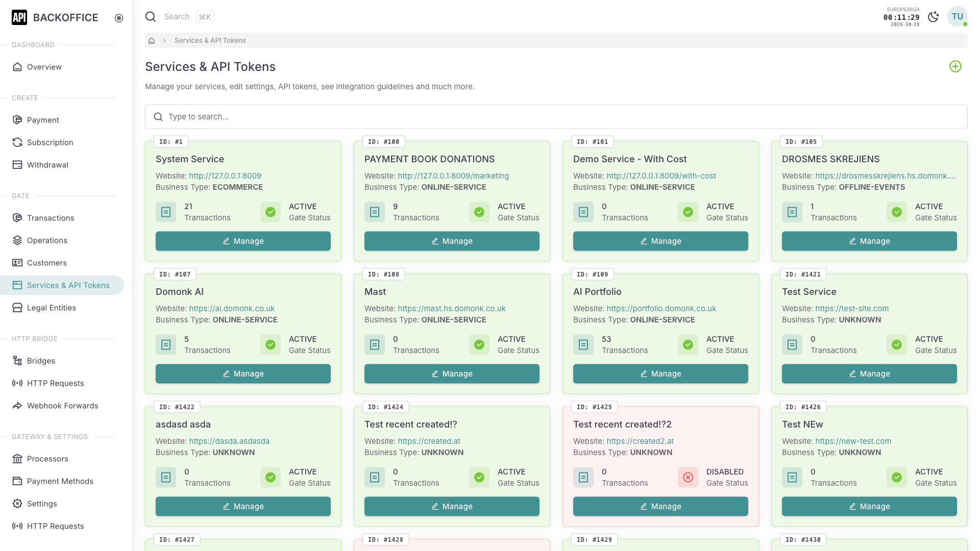Open https://ai.domonk.co.uk website link

point(232,309)
